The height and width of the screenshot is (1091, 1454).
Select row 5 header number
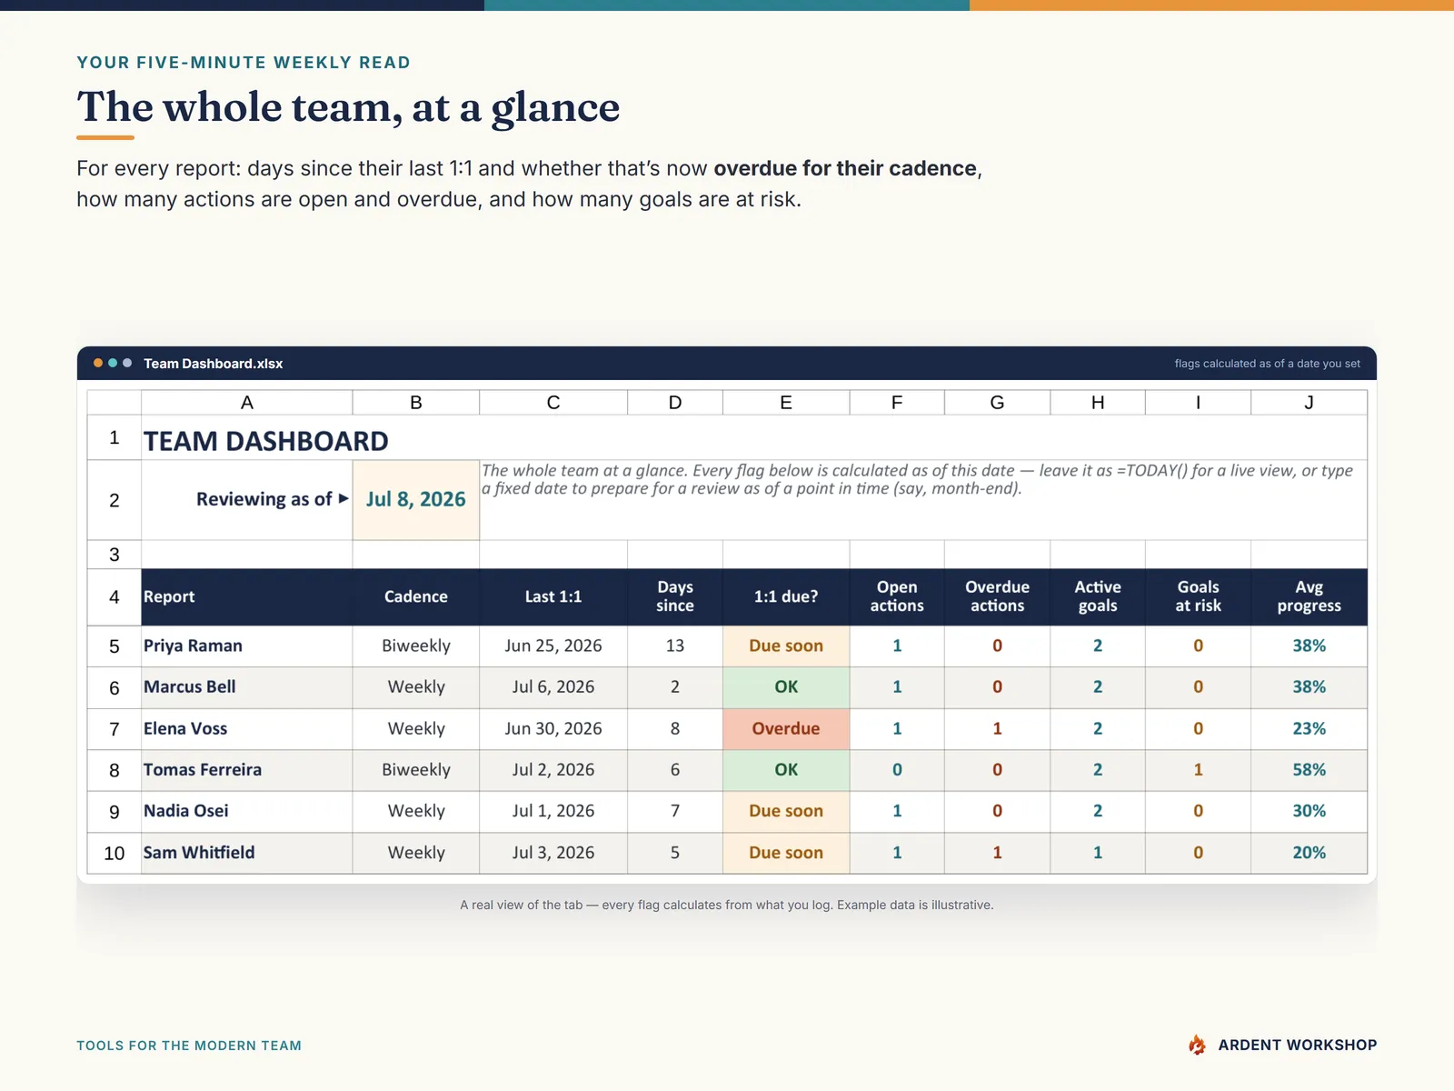115,646
